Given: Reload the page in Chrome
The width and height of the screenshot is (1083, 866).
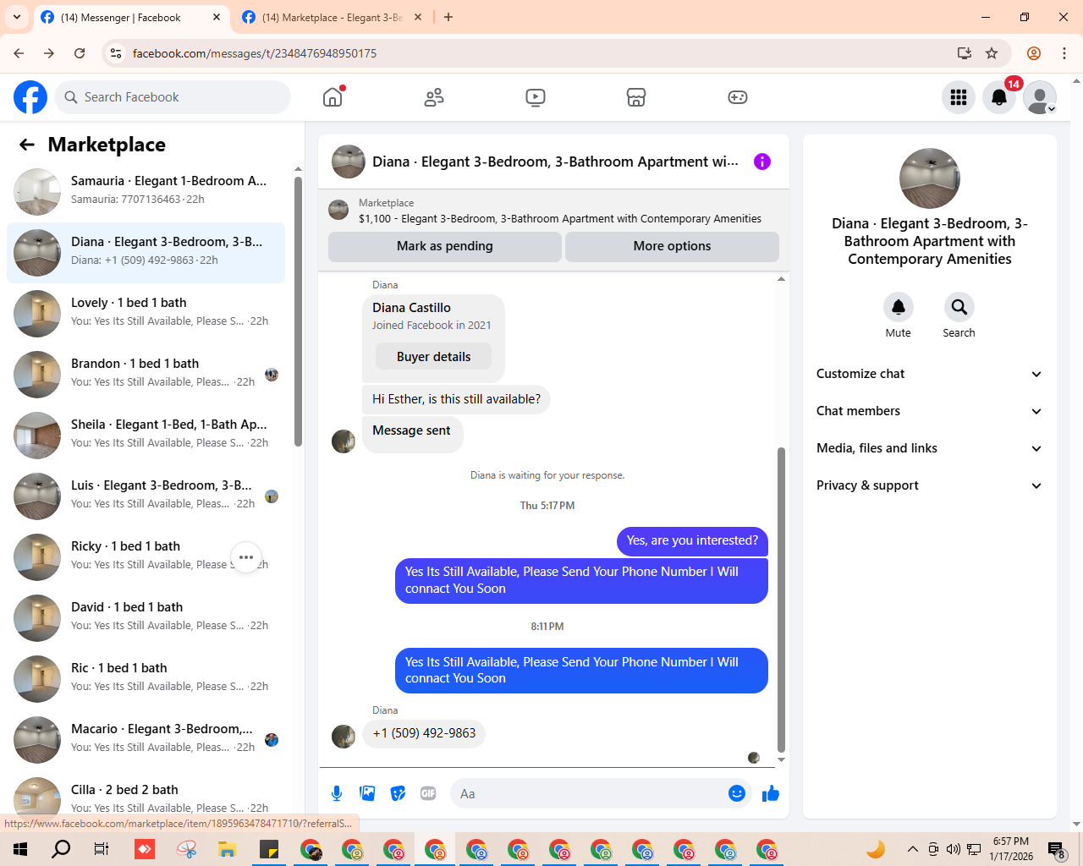Looking at the screenshot, I should click(80, 53).
